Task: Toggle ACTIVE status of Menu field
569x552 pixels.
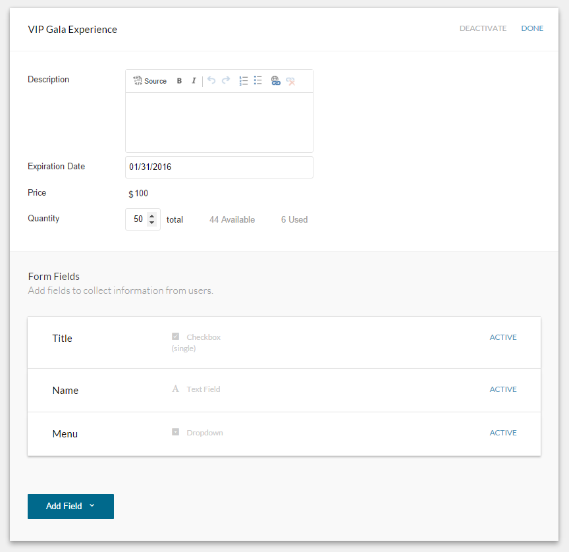Action: tap(503, 433)
